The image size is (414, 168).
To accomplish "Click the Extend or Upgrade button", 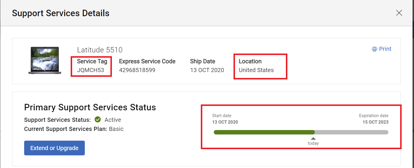I will (x=54, y=148).
